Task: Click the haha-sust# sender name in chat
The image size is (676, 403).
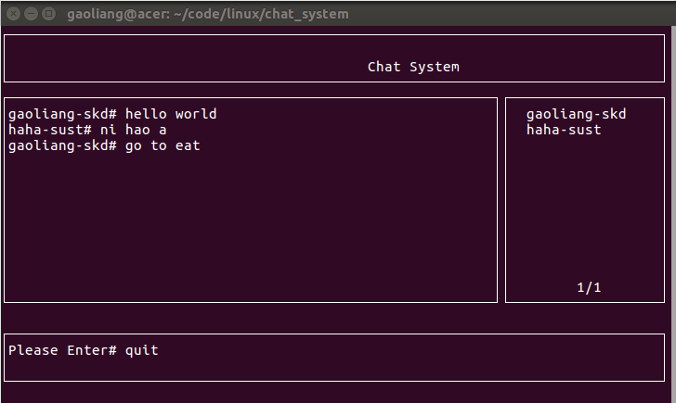Action: click(x=49, y=130)
